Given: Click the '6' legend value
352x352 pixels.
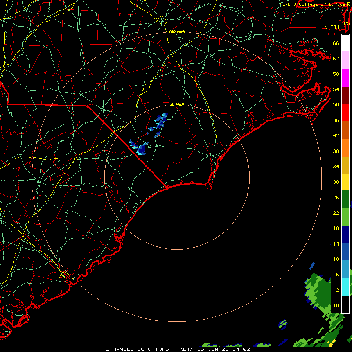Looking at the screenshot, I should point(337,275).
